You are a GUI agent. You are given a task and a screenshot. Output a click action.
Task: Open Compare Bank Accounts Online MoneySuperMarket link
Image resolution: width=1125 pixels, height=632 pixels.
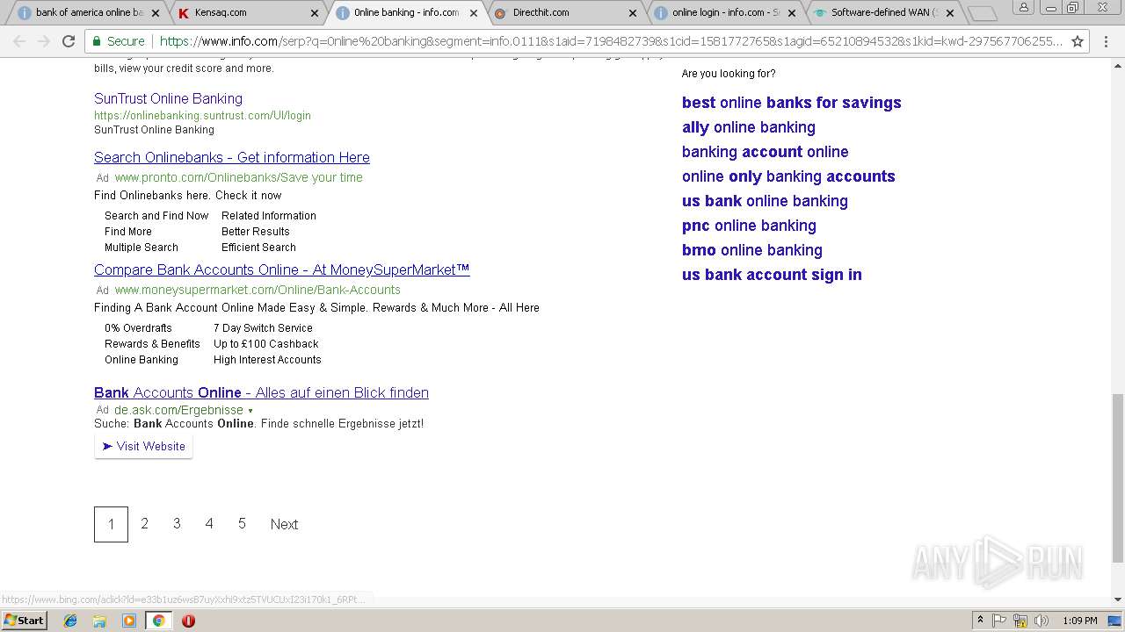click(282, 269)
